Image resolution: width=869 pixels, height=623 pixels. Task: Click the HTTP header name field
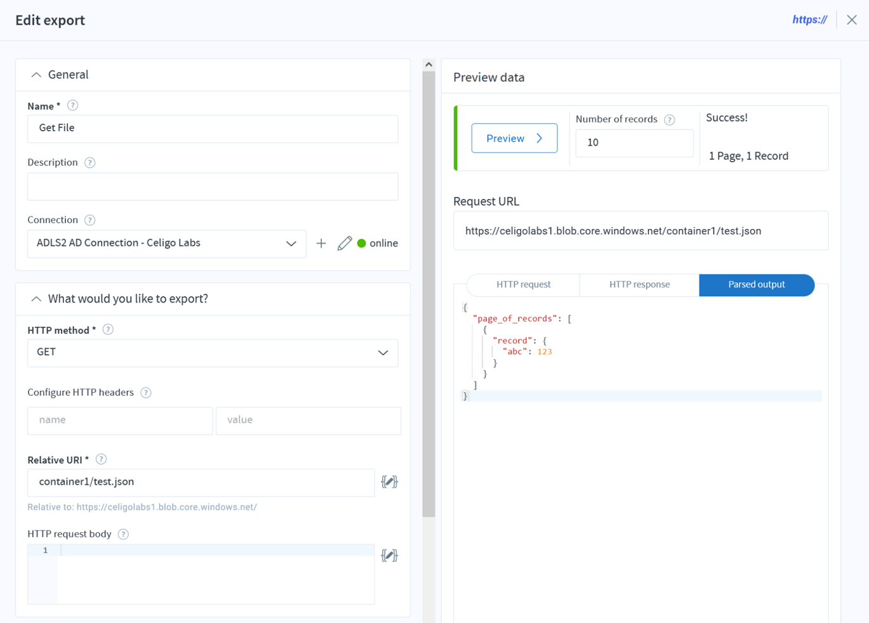[x=120, y=421]
